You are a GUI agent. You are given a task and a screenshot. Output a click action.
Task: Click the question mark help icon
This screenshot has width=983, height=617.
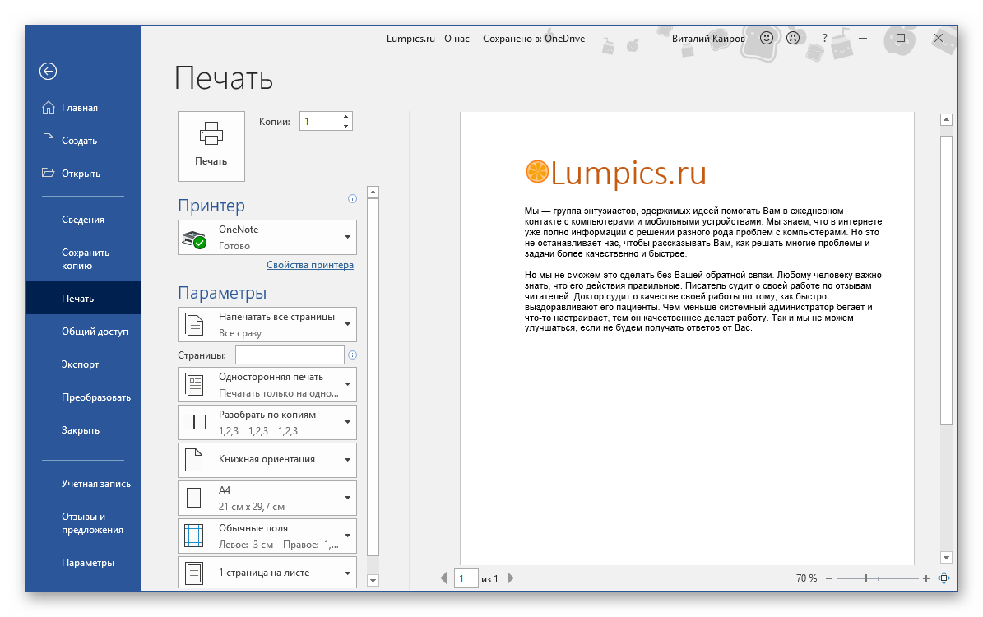(824, 38)
